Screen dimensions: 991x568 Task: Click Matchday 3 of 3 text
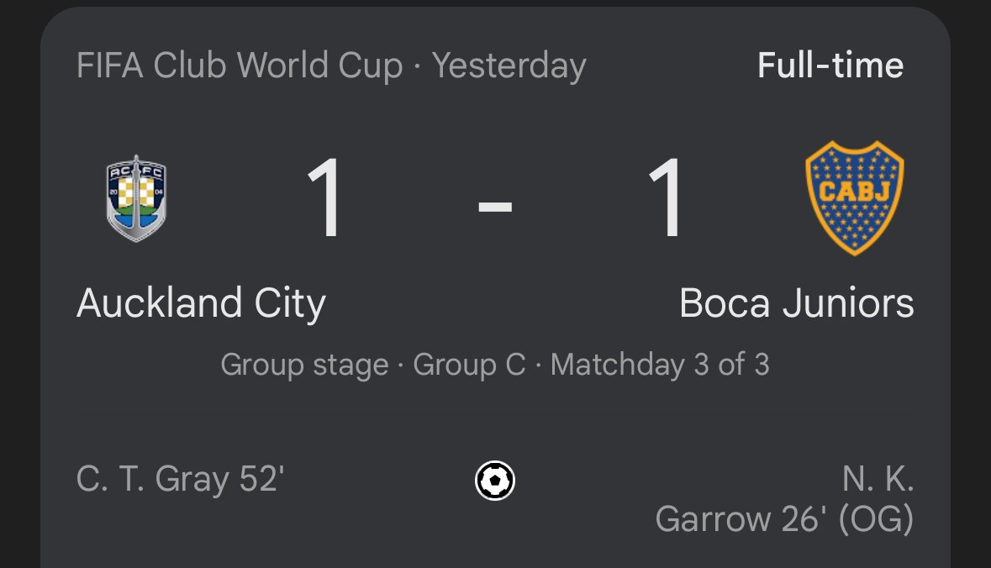point(660,365)
